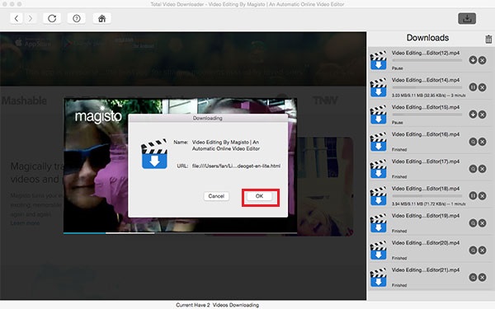Remove Editor(19).mp4 from the list
This screenshot has width=495, height=309.
pyautogui.click(x=482, y=223)
